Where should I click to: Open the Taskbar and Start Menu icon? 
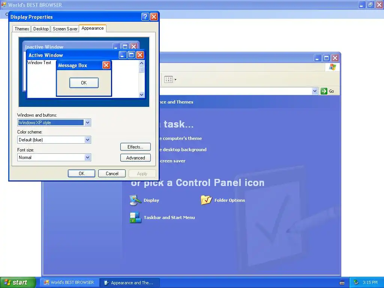(135, 217)
